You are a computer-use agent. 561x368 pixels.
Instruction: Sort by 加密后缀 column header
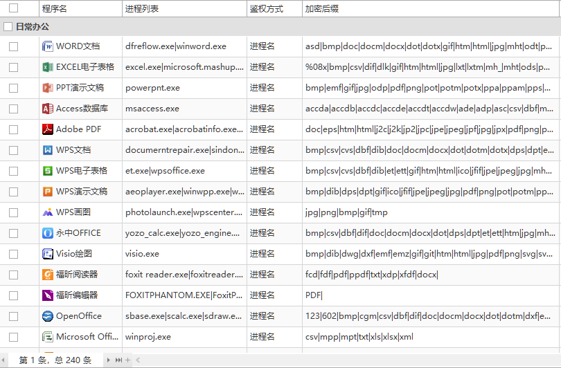tap(431, 8)
